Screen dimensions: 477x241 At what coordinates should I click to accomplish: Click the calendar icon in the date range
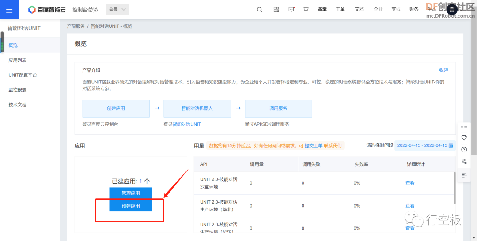tap(451, 145)
